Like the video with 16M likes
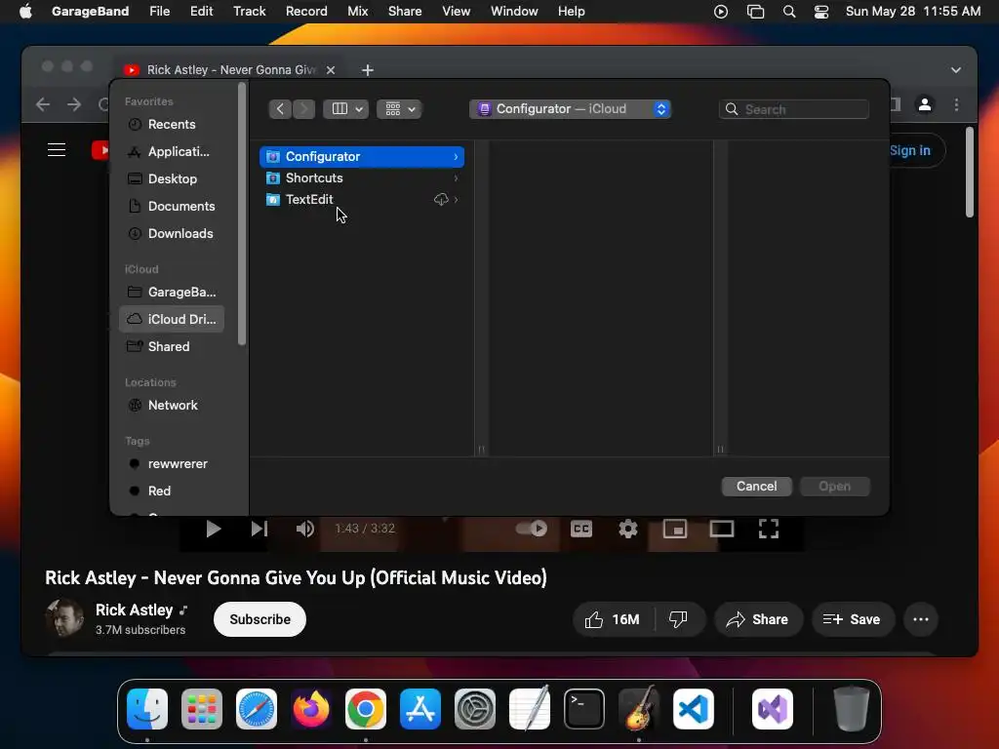The height and width of the screenshot is (749, 999). 613,619
